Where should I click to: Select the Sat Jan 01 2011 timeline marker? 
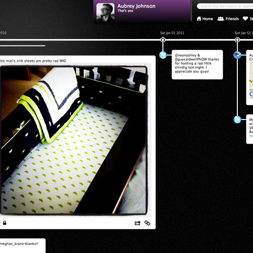(x=163, y=40)
